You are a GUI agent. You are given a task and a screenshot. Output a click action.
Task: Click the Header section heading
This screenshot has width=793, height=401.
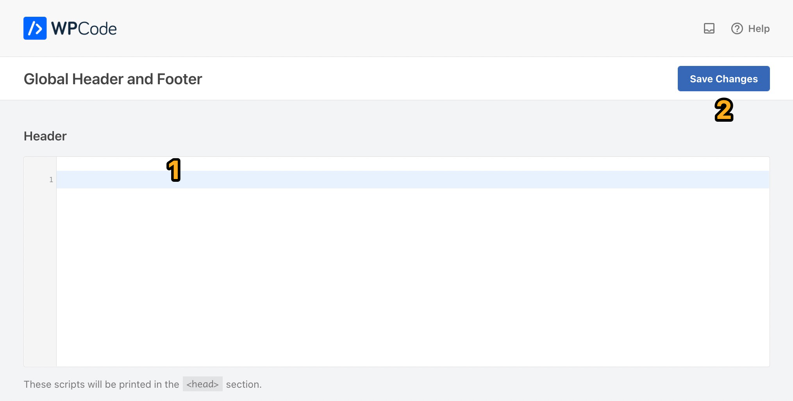45,136
